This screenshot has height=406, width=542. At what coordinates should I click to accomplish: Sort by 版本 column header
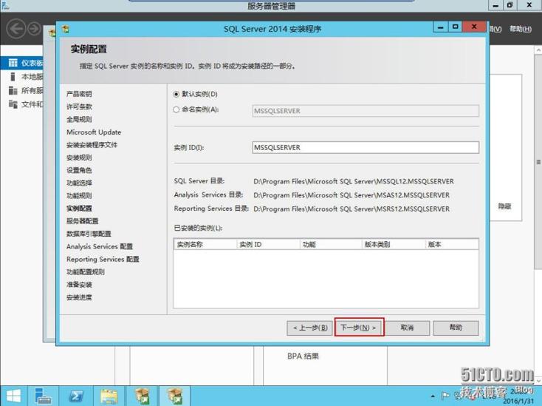[452, 244]
